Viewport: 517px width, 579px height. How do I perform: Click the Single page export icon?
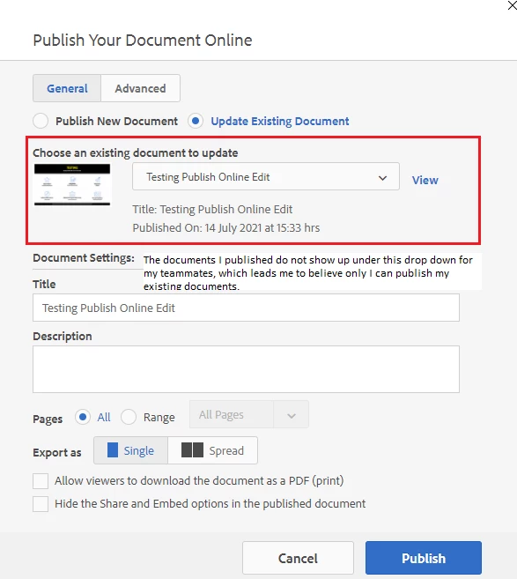(112, 450)
